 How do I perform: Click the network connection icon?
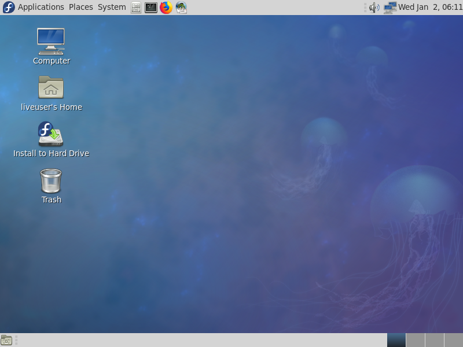[389, 8]
